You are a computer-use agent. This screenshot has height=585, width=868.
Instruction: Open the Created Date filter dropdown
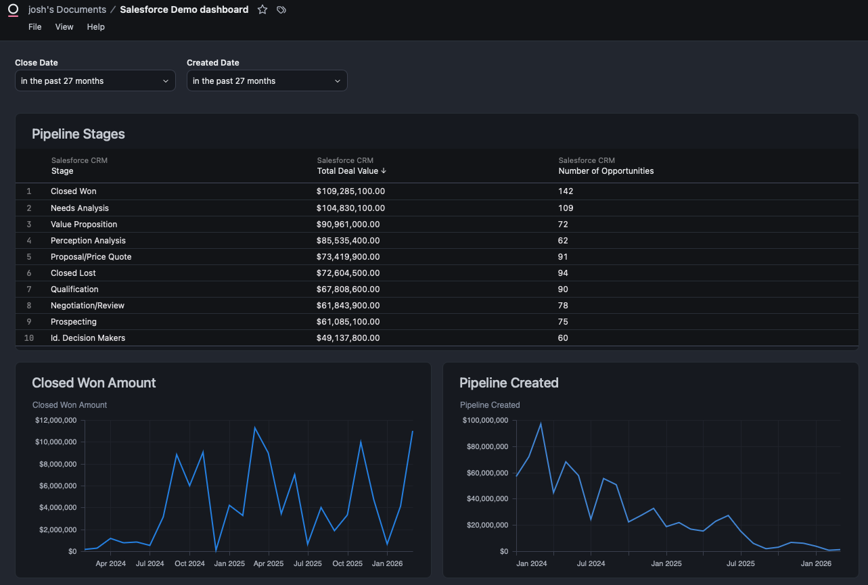point(267,80)
